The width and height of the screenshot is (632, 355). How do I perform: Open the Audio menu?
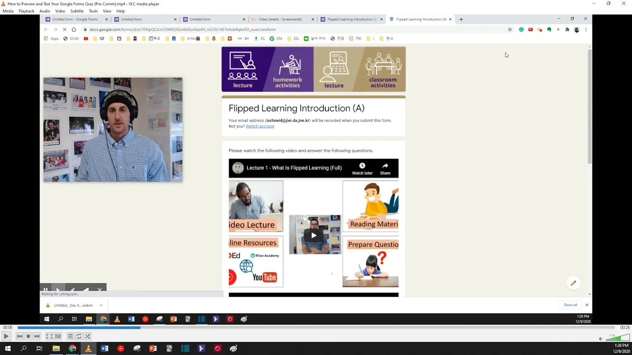coord(44,11)
